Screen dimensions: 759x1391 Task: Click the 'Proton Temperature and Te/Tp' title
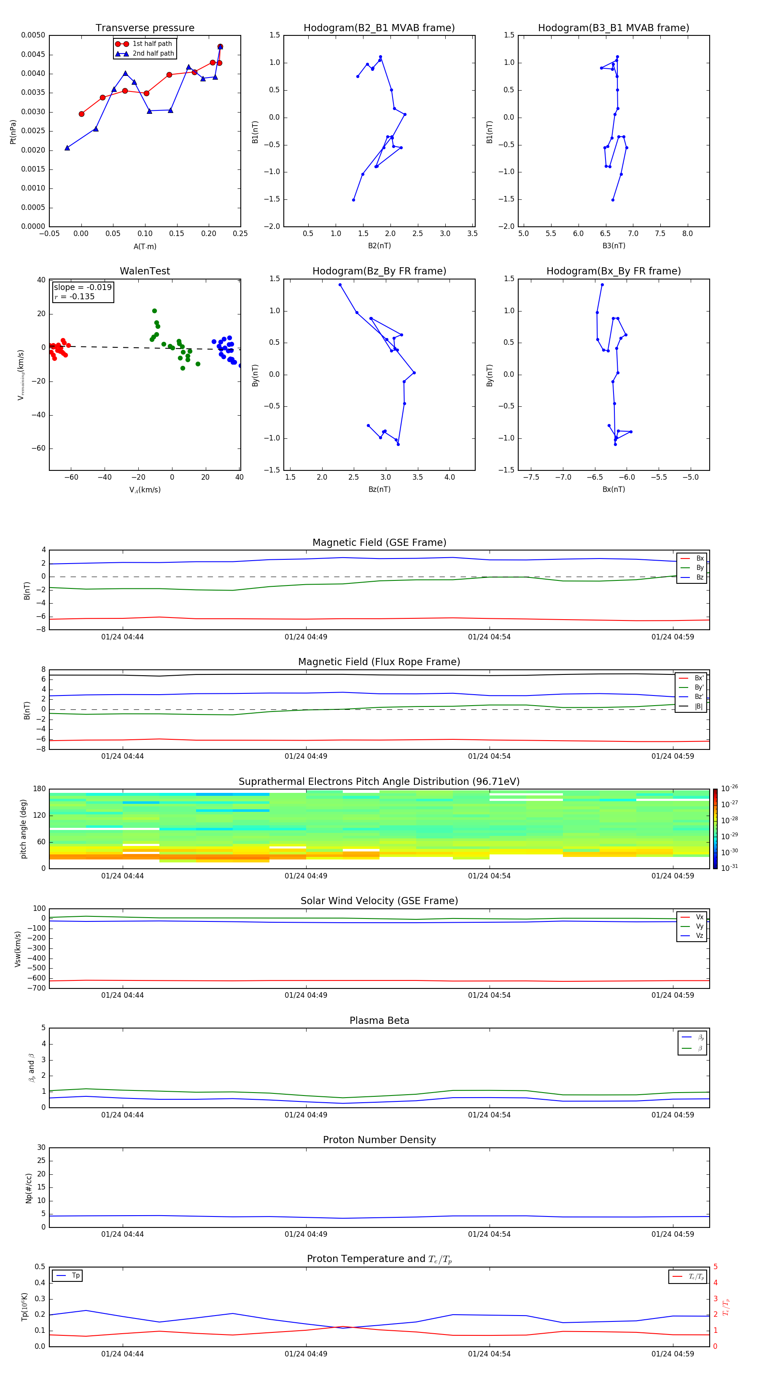pyautogui.click(x=379, y=1259)
